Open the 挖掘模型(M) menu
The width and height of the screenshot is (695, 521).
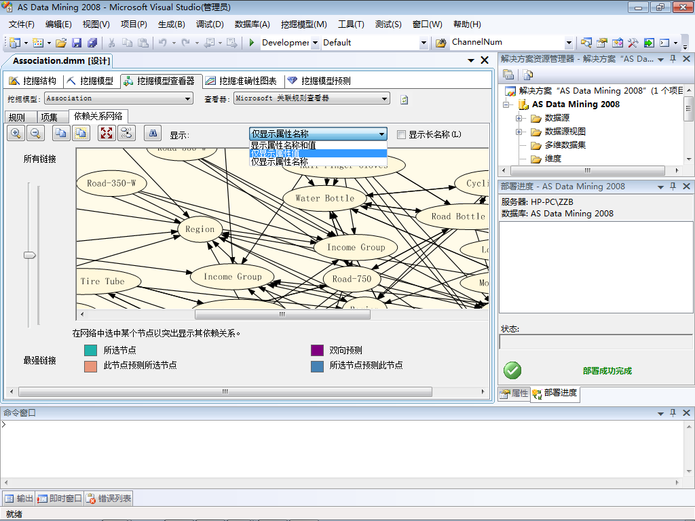tap(303, 24)
